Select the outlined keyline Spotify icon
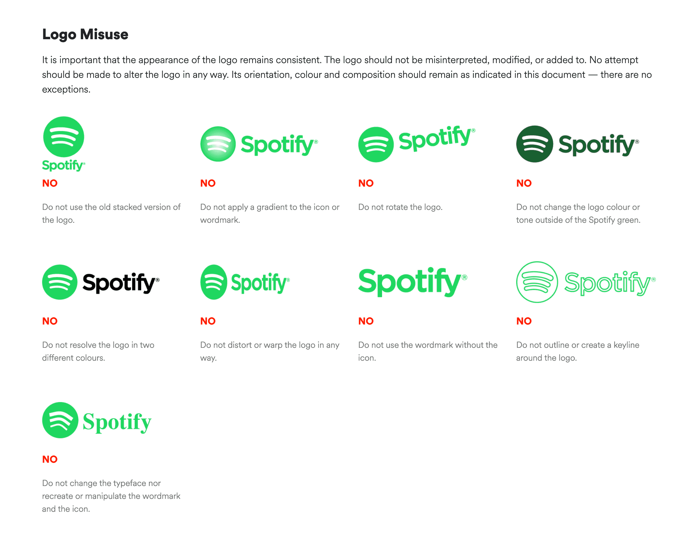 537,282
